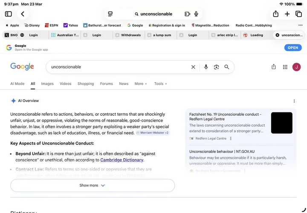The width and height of the screenshot is (307, 213).
Task: Open the Bathurst weather forecast bookmark
Action: 102,25
